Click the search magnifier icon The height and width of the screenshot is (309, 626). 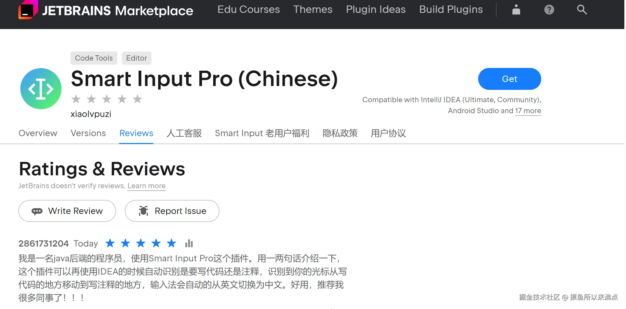[x=582, y=10]
